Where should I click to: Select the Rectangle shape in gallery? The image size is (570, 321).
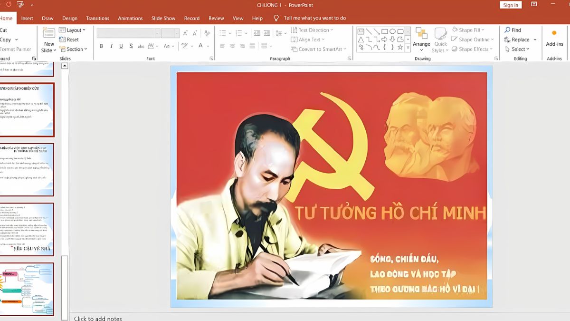[x=385, y=31]
